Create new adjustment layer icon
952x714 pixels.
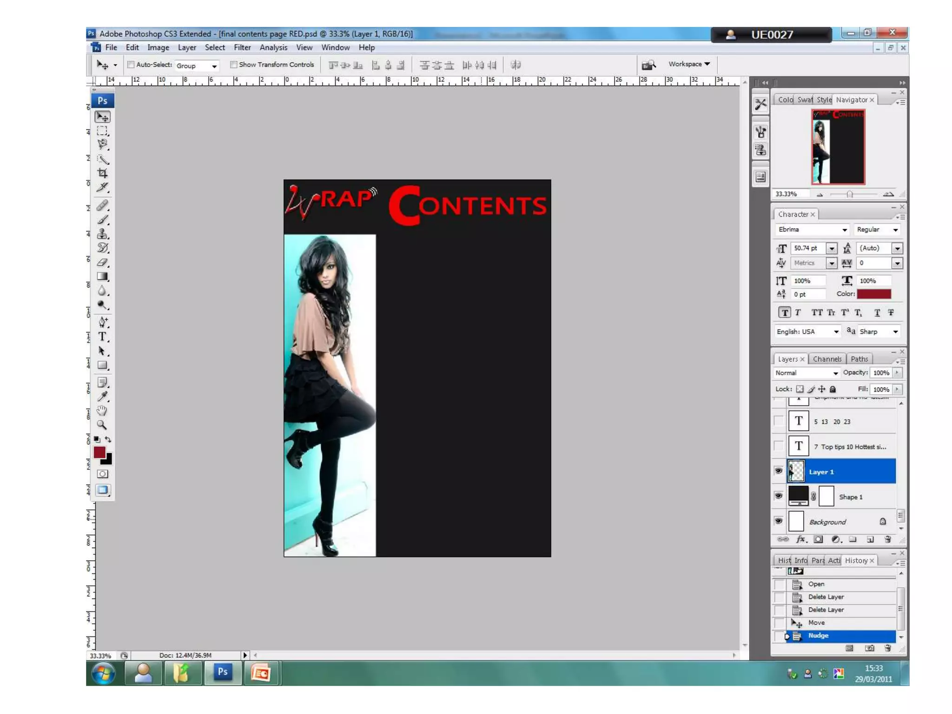836,539
